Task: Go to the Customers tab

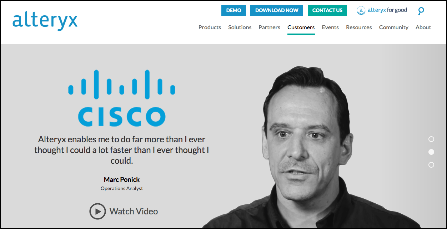Action: click(x=301, y=27)
